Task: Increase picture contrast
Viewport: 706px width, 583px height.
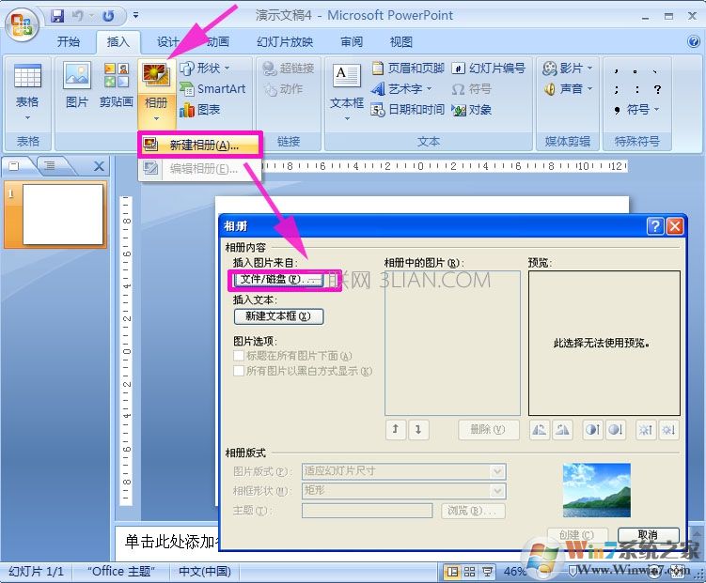Action: (592, 430)
